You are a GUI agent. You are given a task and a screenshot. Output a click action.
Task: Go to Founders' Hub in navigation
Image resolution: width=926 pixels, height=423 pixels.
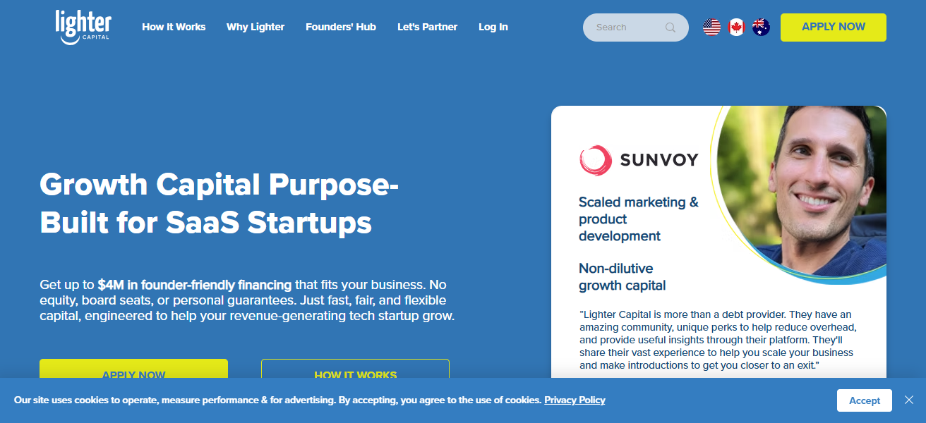tap(341, 27)
